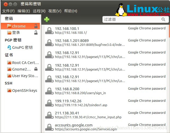The width and height of the screenshot is (170, 133).
Task: Click the password icon for 192.168.8.200
Action: (49, 91)
